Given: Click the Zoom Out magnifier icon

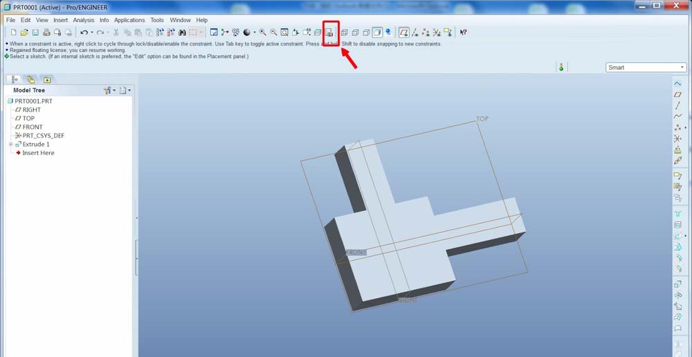Looking at the screenshot, I should (273, 33).
